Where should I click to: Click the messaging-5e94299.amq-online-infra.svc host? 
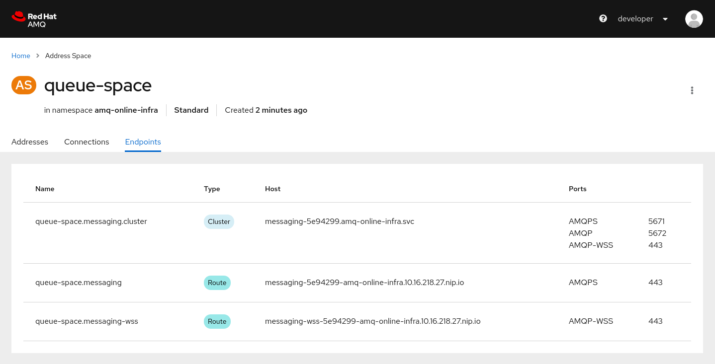pyautogui.click(x=340, y=221)
